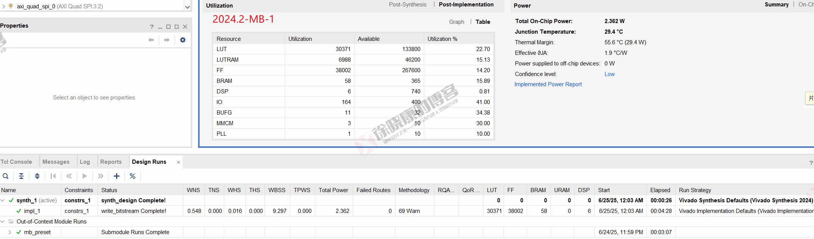Toggle percentage display in Design Runs
Image resolution: width=814 pixels, height=239 pixels.
coord(132,176)
